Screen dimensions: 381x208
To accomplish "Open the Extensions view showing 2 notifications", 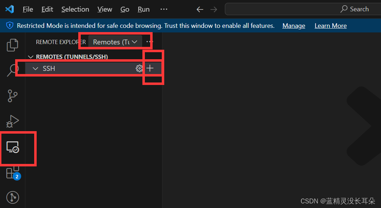I will [x=12, y=173].
